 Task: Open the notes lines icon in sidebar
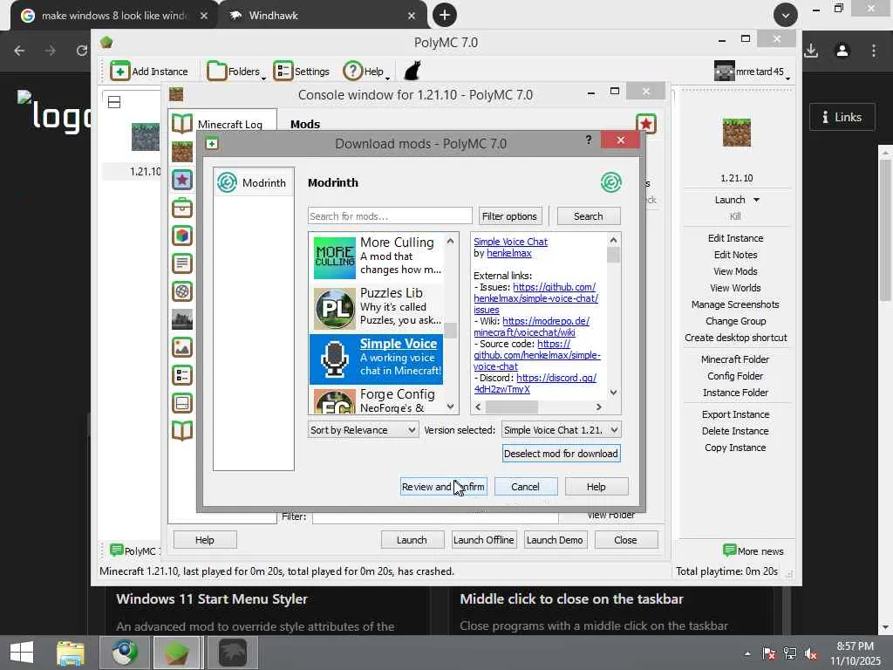point(182,263)
